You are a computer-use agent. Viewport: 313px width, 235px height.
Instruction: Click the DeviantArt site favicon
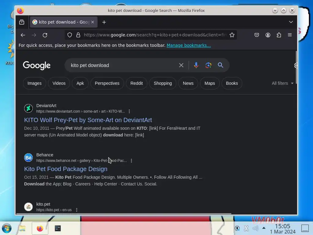click(x=28, y=108)
